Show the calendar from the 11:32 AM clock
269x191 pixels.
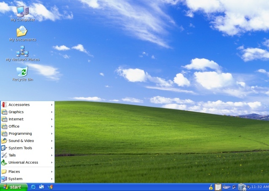pos(260,187)
